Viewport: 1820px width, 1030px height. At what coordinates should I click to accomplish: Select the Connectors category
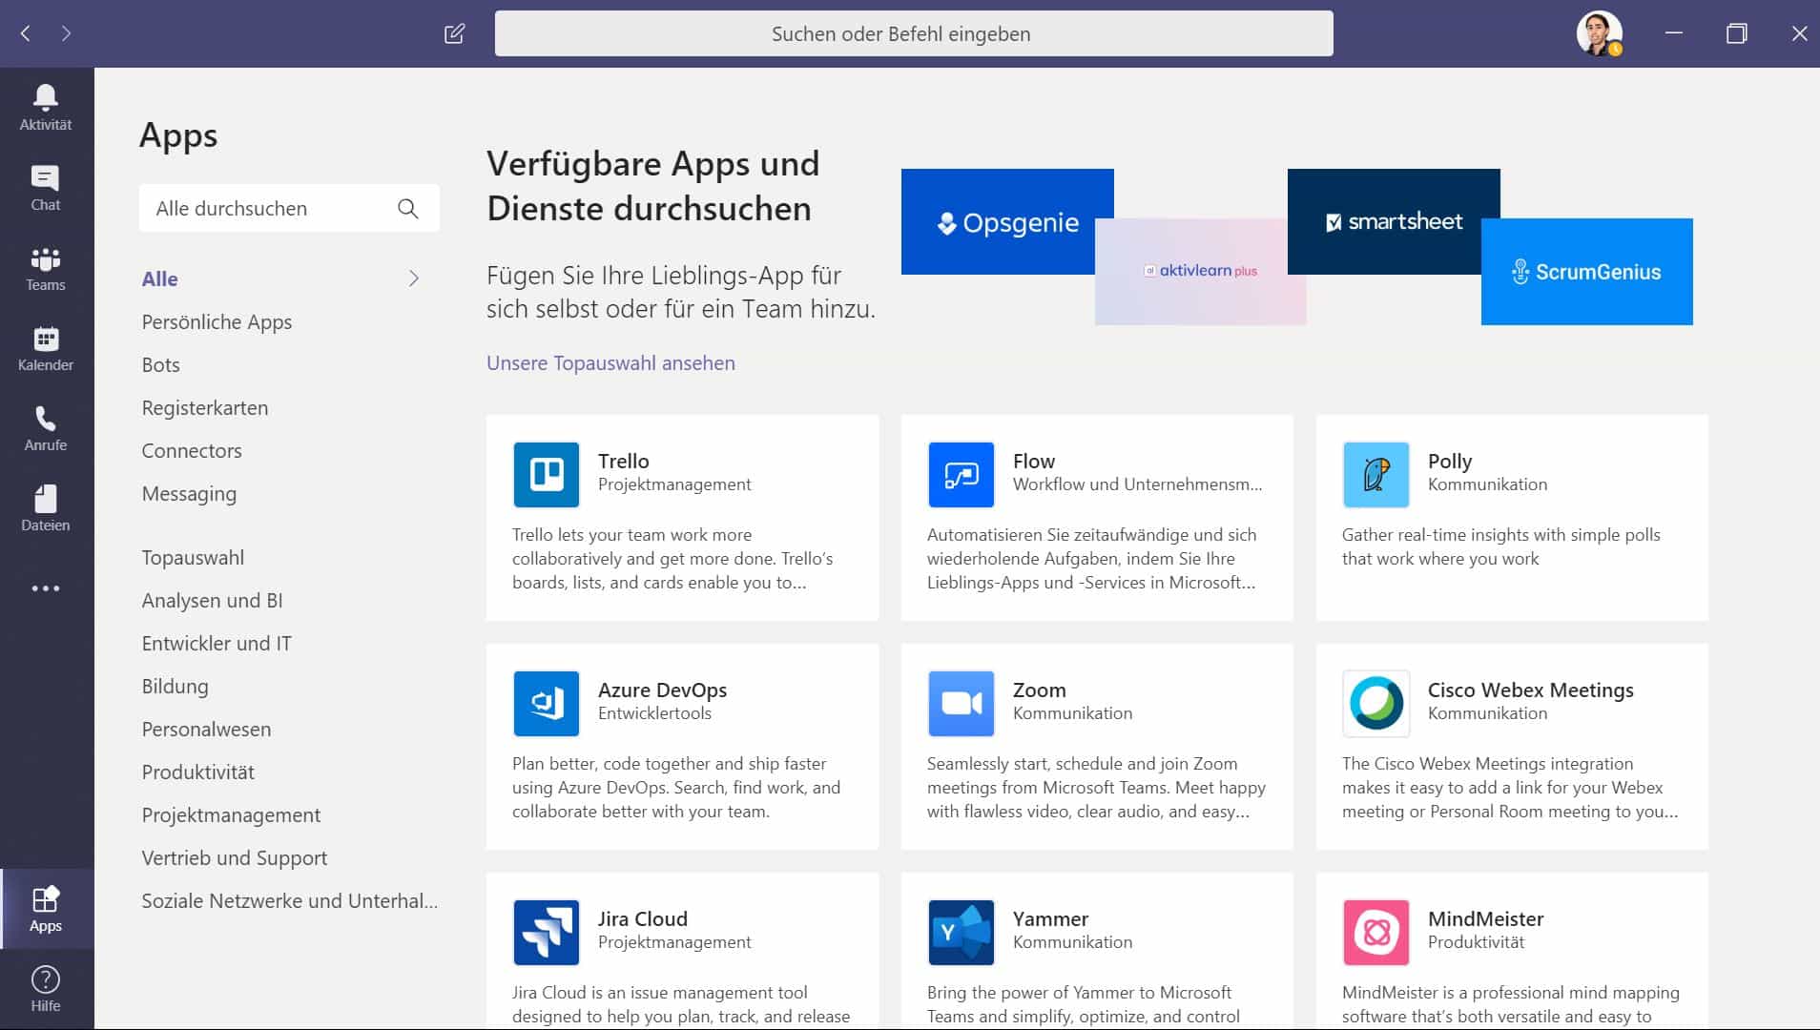[x=192, y=450]
